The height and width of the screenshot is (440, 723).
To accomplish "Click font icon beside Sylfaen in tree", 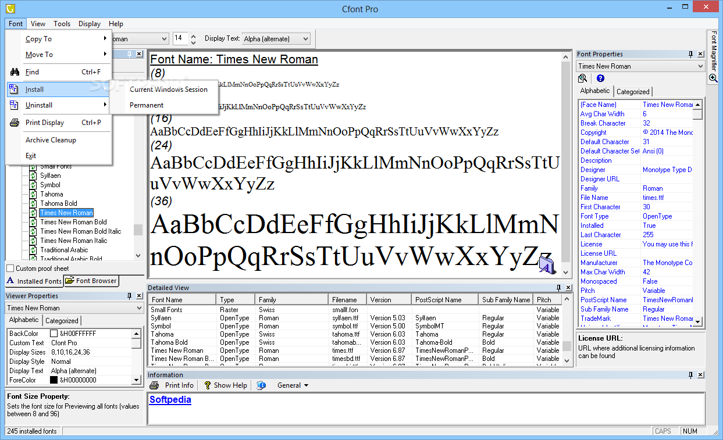I will (x=33, y=176).
